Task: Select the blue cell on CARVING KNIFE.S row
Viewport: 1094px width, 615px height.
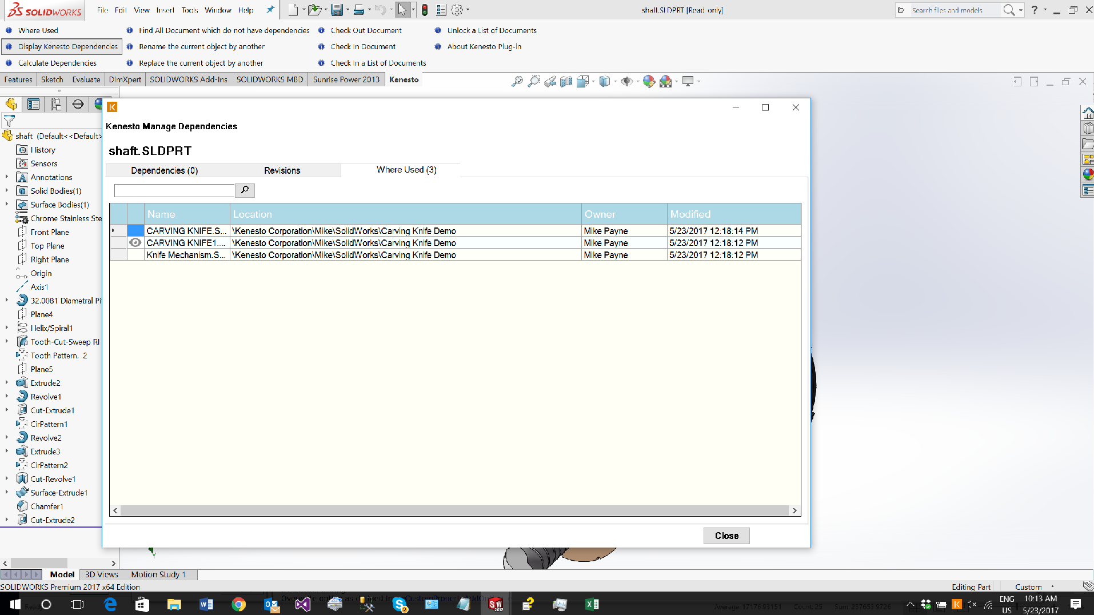Action: (135, 230)
